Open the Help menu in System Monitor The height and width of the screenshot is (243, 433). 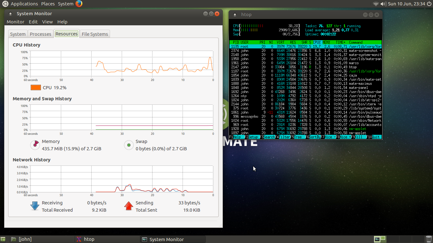click(62, 22)
